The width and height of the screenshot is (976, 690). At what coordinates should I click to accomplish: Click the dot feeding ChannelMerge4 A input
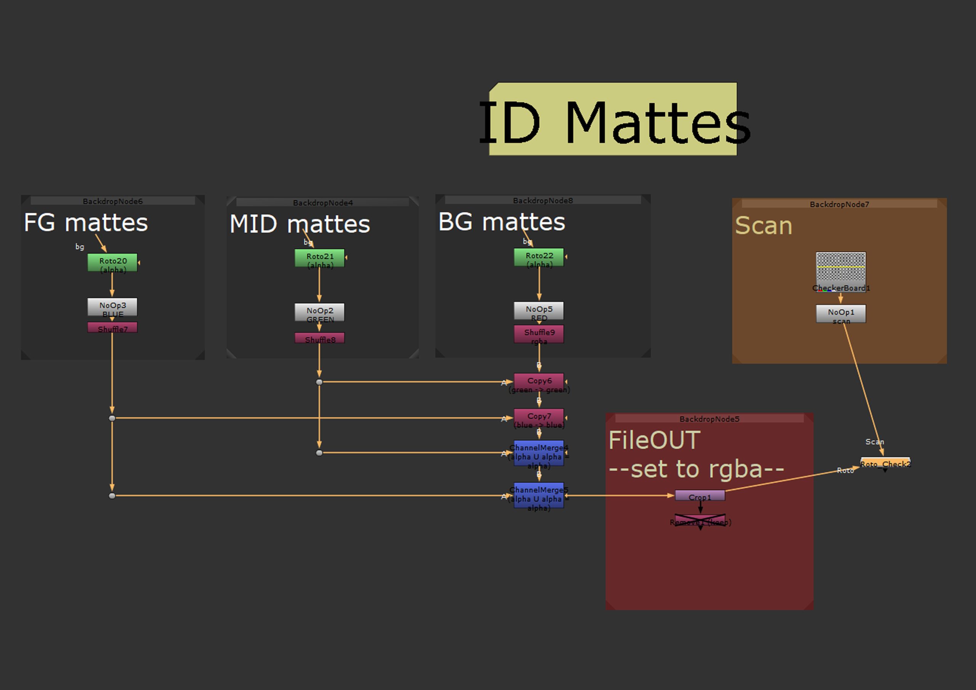(x=319, y=453)
